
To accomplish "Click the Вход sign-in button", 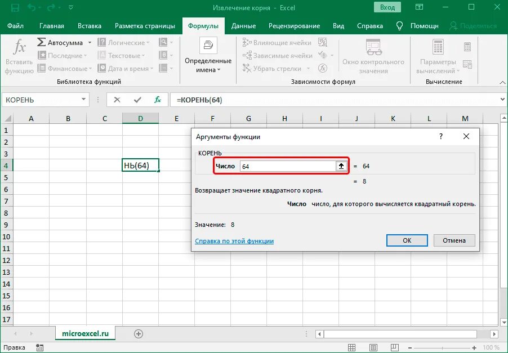I will [x=387, y=7].
